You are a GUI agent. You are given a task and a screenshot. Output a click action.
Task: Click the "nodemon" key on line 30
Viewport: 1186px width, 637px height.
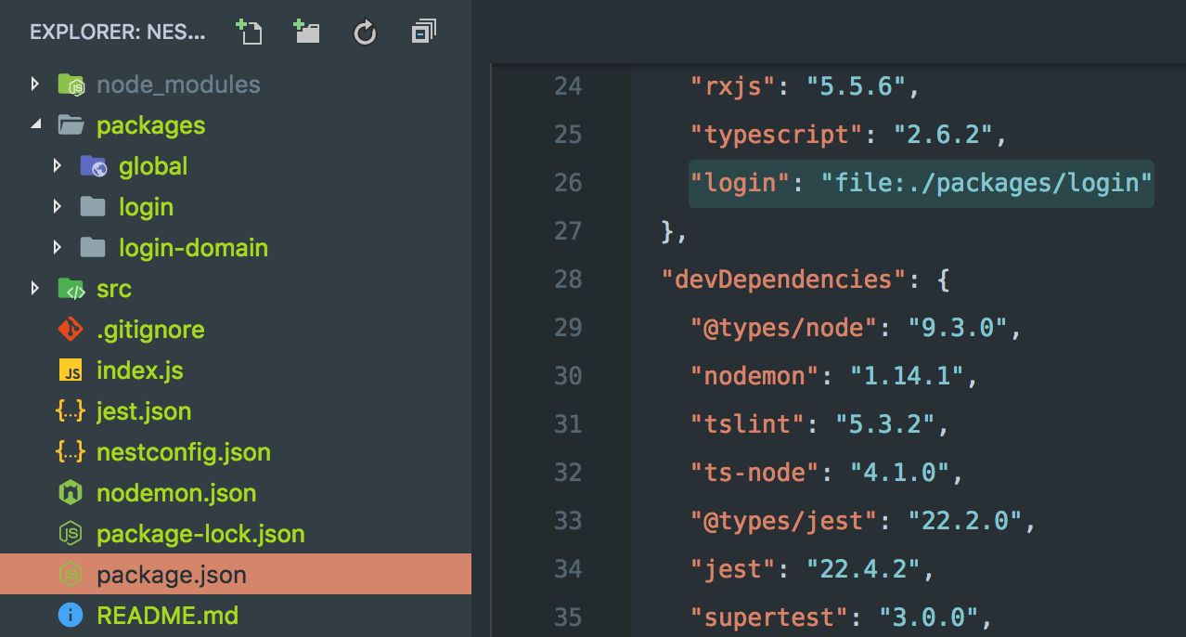(755, 376)
